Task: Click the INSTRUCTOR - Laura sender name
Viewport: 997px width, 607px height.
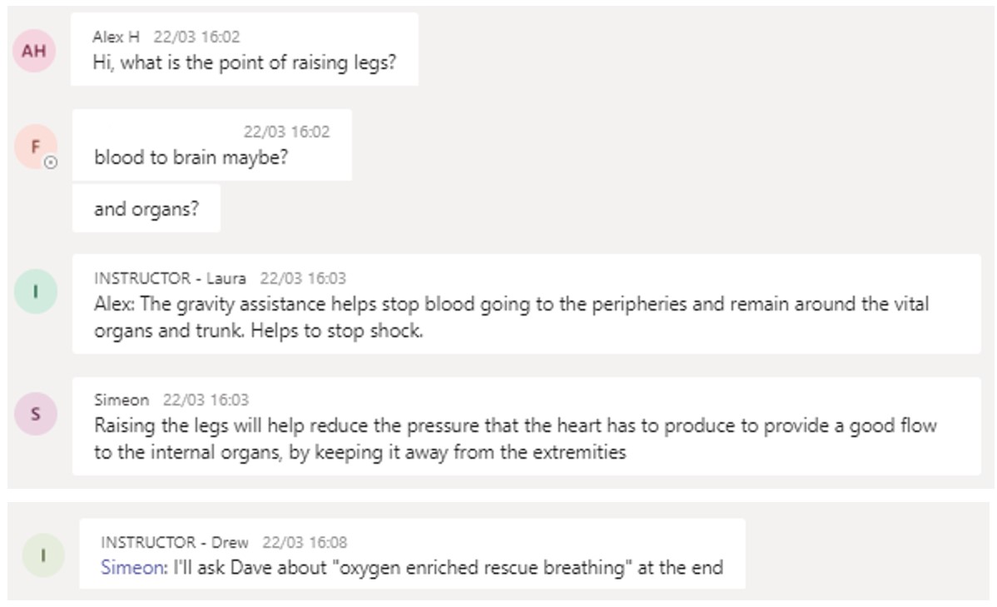Action: (x=170, y=278)
